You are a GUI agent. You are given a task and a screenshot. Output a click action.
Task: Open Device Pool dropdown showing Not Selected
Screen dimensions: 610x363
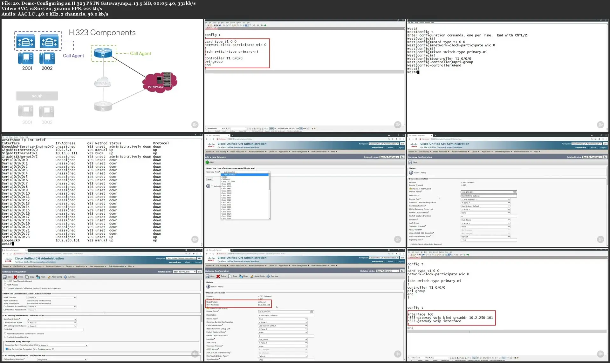click(485, 199)
